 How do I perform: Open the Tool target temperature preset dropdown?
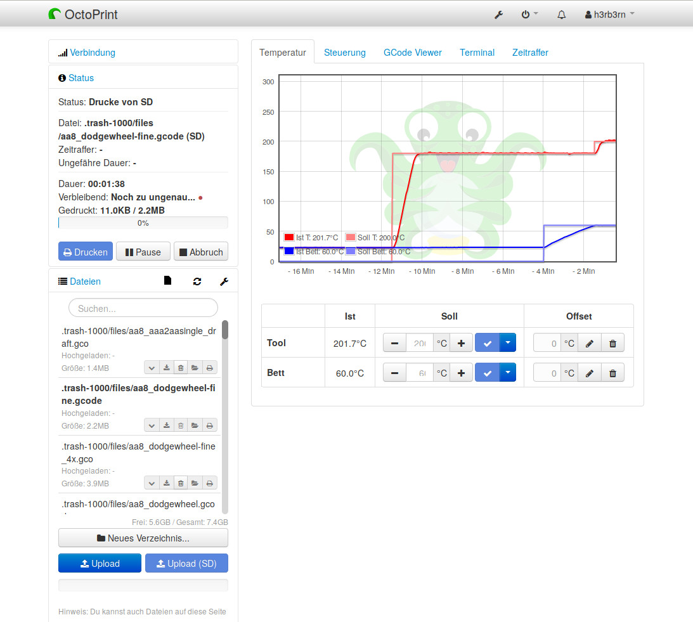pyautogui.click(x=508, y=343)
